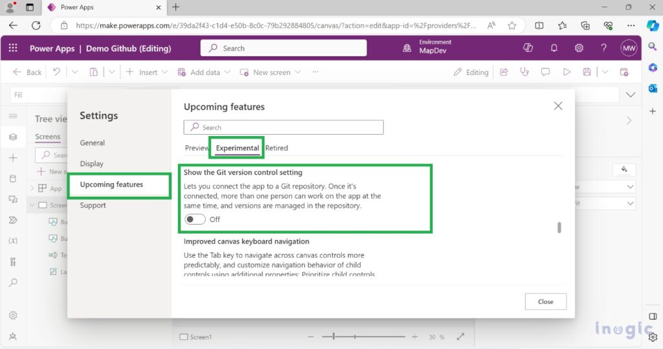
Task: Switch to the Retired tab
Action: point(276,148)
